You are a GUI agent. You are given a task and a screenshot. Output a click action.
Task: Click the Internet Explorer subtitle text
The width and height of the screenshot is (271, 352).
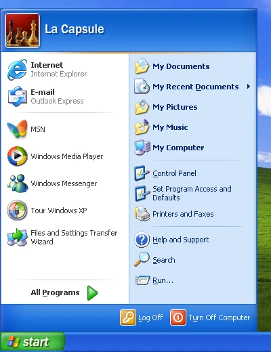59,74
